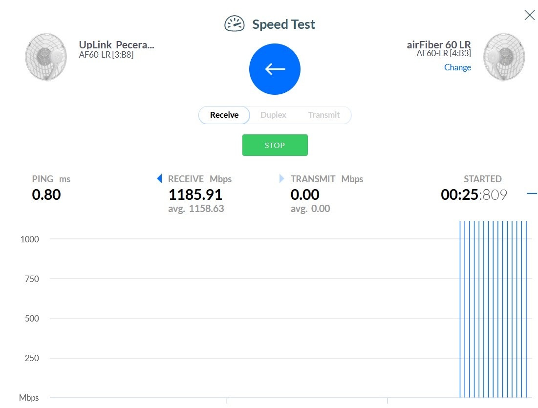
Task: Click the UpLink Pecera device name
Action: pos(116,45)
